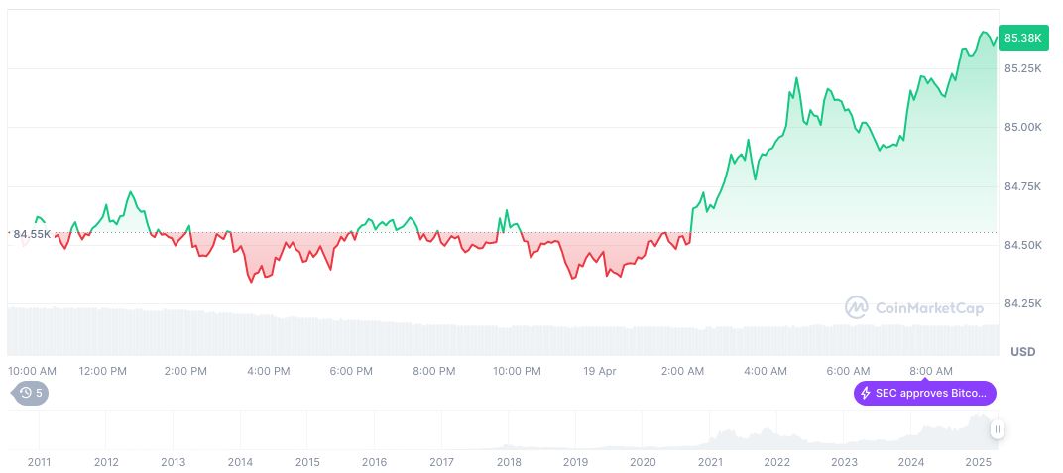Select 2017 on the year navigator
This screenshot has width=1063, height=473.
pyautogui.click(x=442, y=462)
